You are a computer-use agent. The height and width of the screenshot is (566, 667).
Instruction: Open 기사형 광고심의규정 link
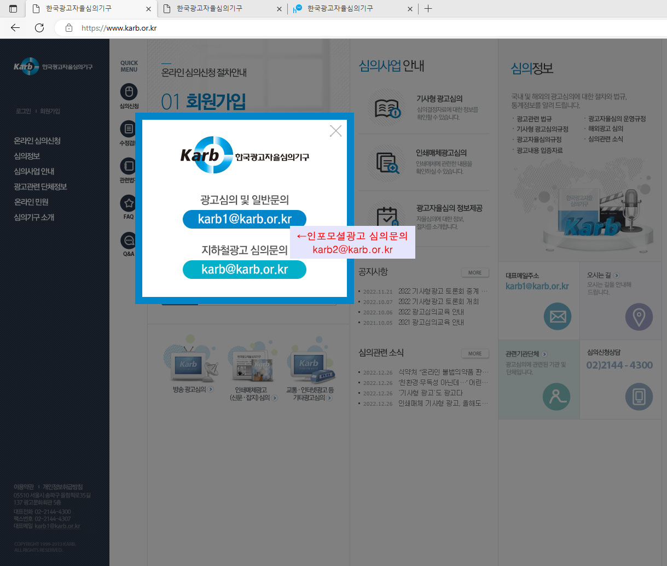(x=542, y=129)
